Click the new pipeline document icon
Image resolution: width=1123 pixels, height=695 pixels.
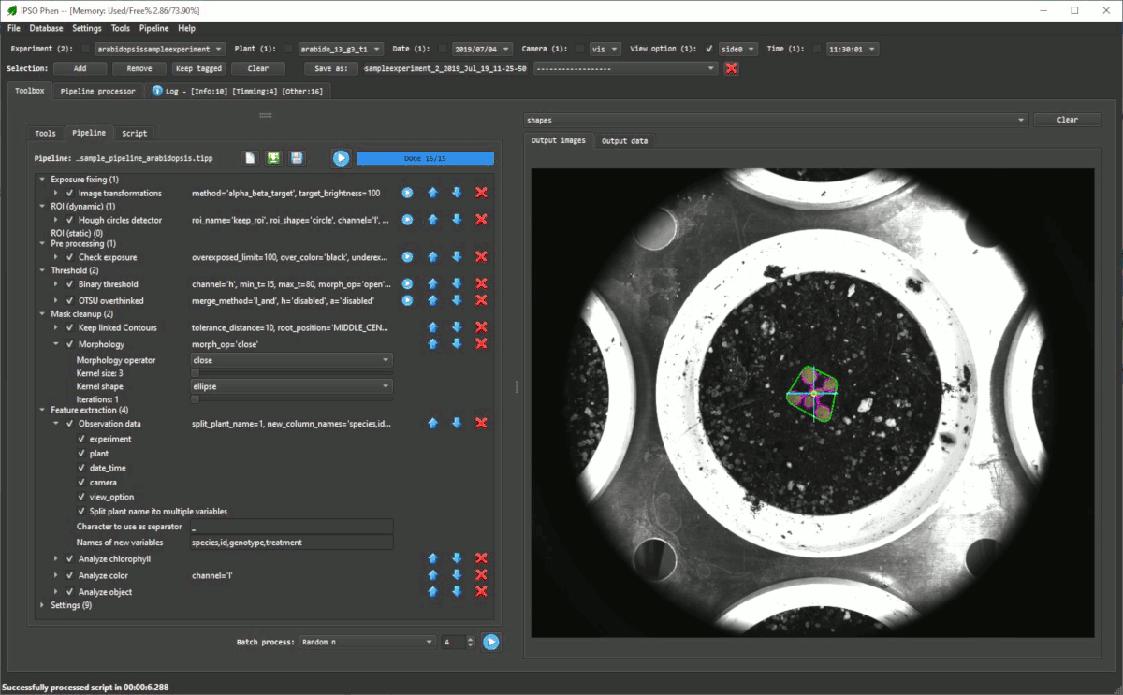pos(250,158)
